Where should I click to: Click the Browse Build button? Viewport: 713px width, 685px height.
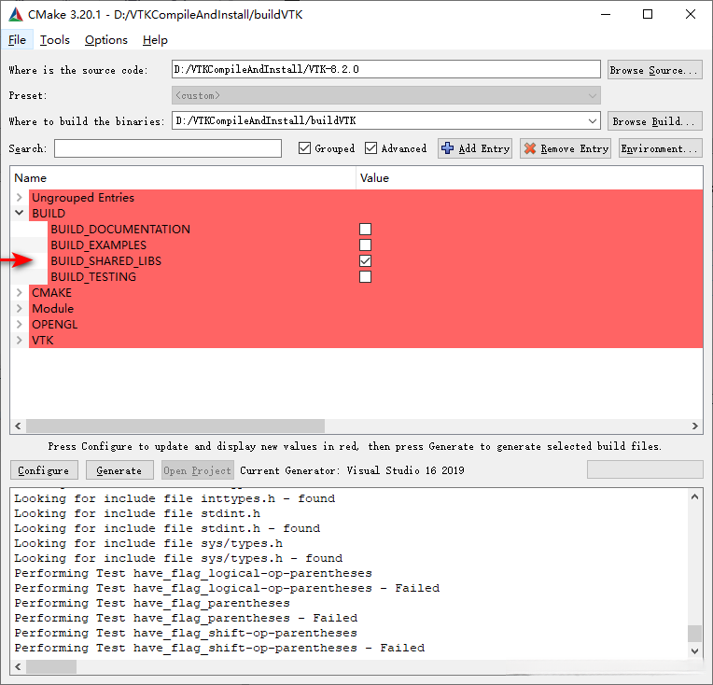click(x=655, y=121)
